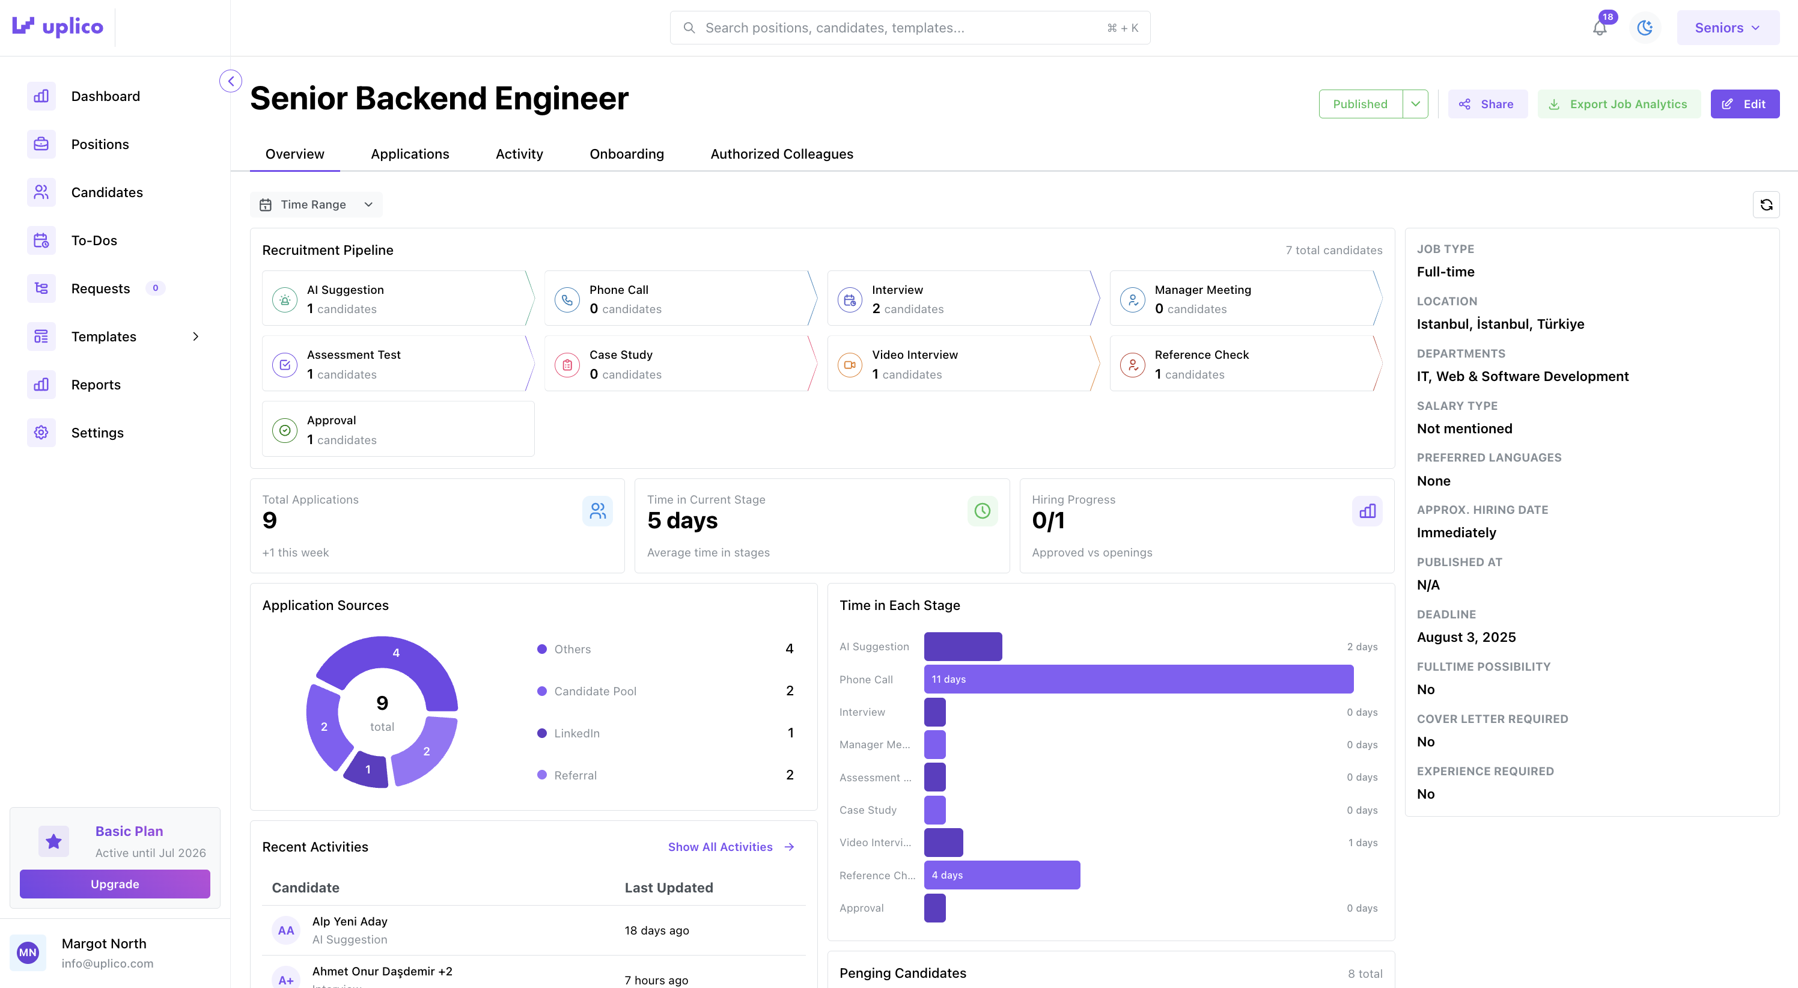Switch to the Onboarding tab
The image size is (1798, 988).
[x=626, y=154]
